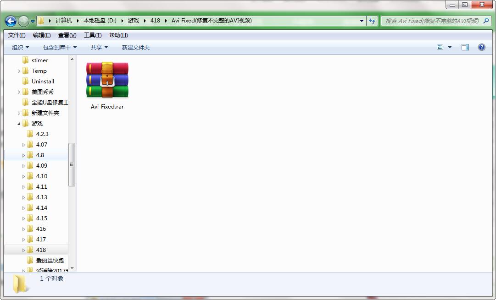Screen dimensions: 496x300
Task: Select the 游戏 folder in tree
Action: [x=37, y=124]
